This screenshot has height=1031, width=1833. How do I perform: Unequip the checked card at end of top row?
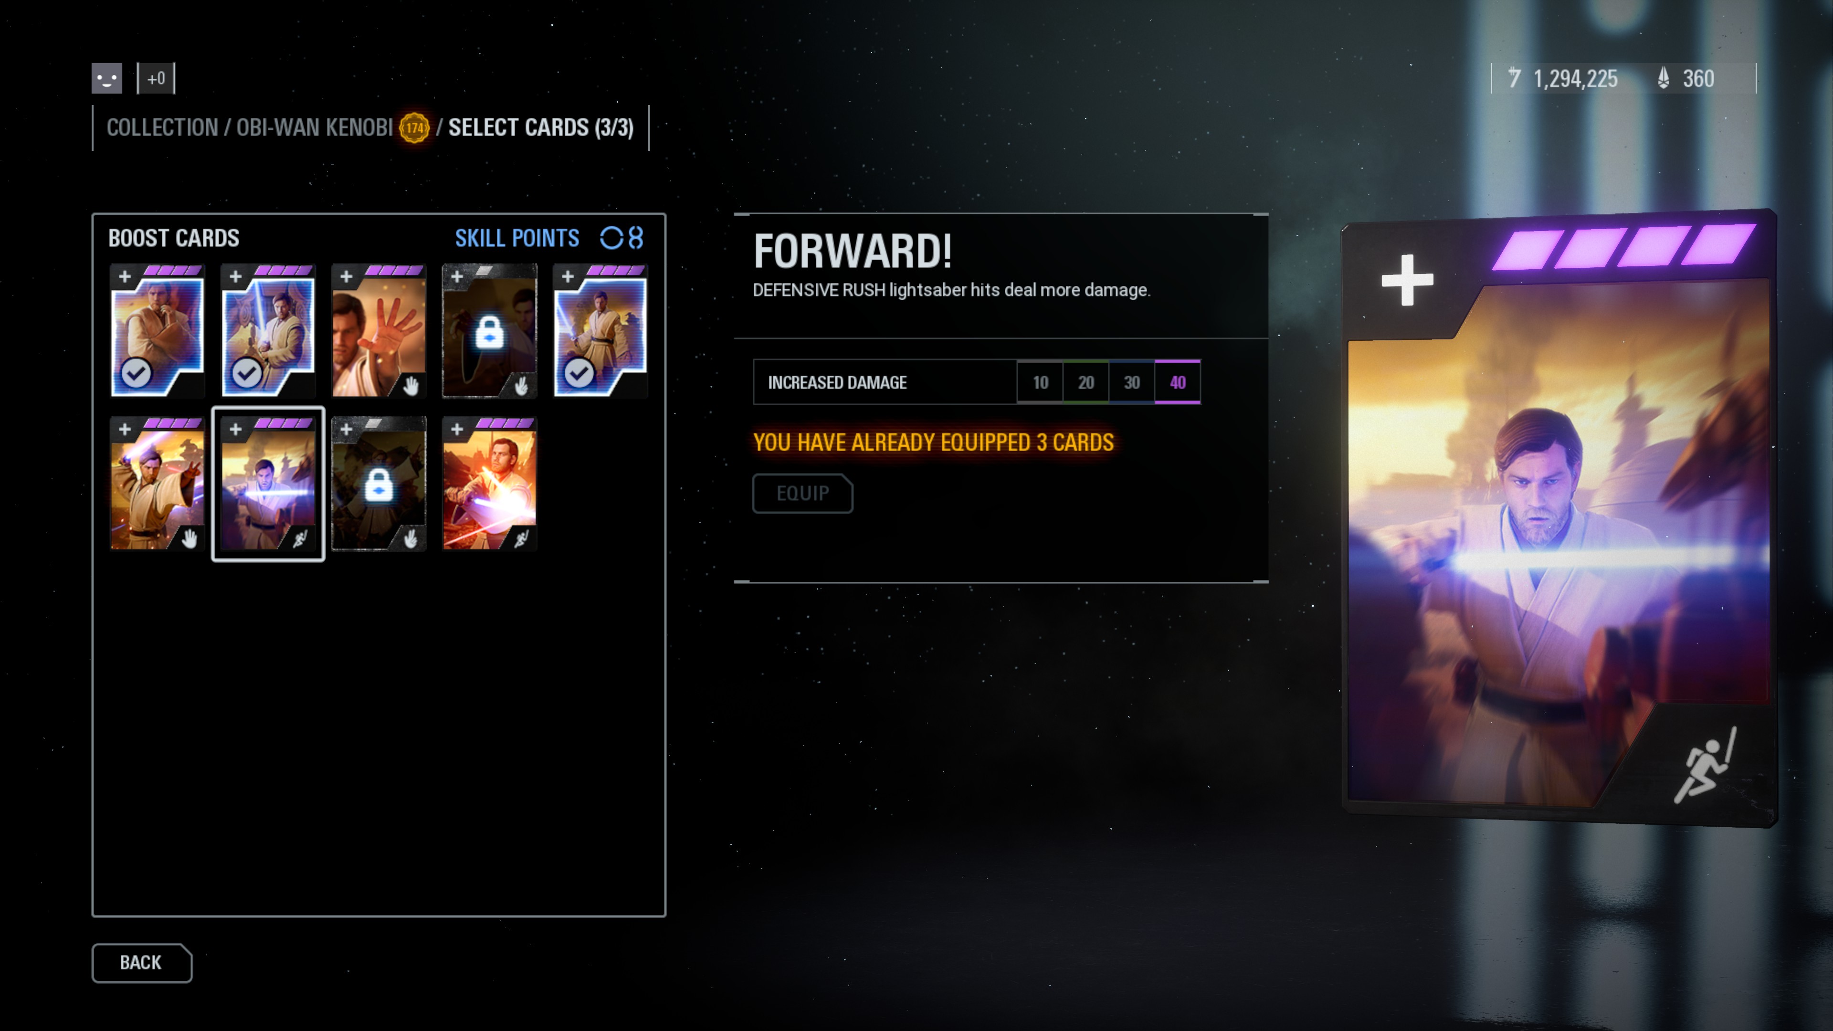pos(600,331)
